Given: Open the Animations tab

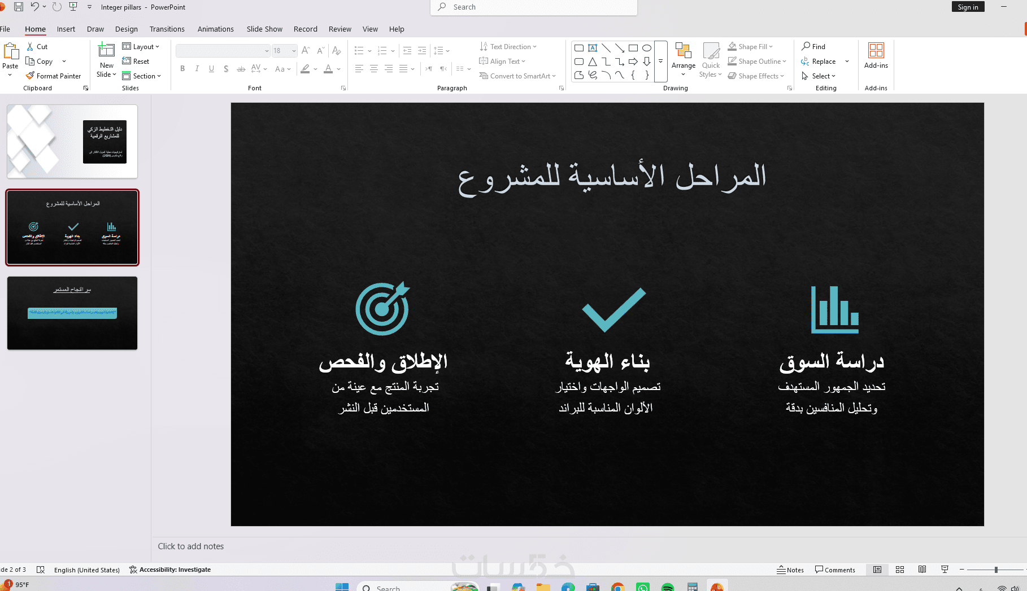Looking at the screenshot, I should (x=216, y=29).
